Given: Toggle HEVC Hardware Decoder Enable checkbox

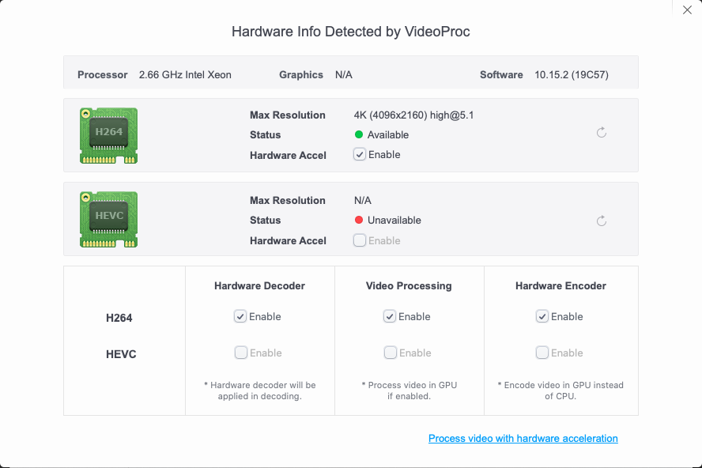Looking at the screenshot, I should [240, 353].
